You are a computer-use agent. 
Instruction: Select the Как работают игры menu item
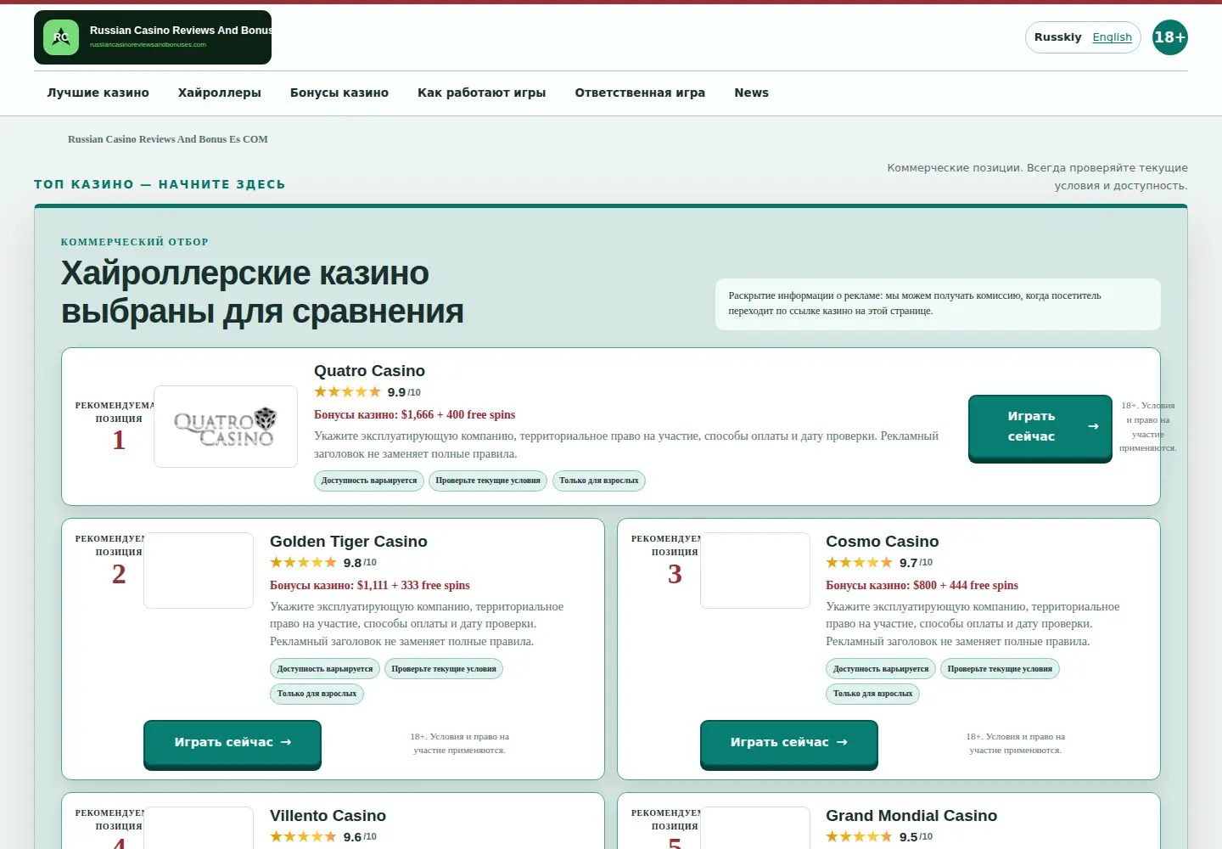482,93
